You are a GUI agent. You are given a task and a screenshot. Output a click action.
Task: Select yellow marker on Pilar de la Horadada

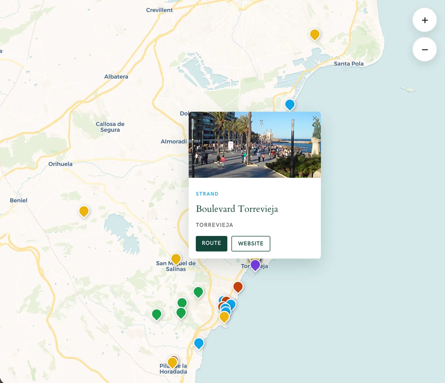(x=172, y=363)
